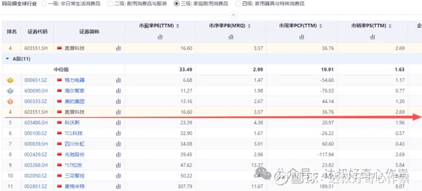The width and height of the screenshot is (422, 191).
Task: Click bar chart icon for 麦格米特
Action: (118, 186)
